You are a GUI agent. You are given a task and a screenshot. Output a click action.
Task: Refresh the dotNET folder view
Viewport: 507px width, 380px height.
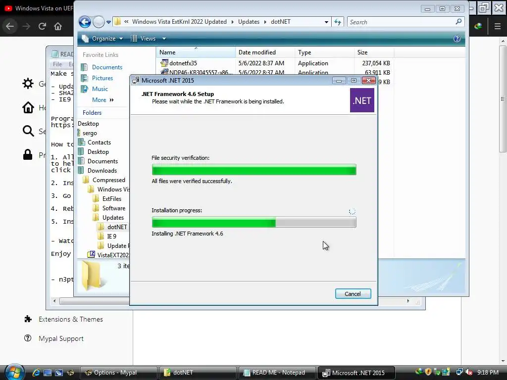(x=338, y=22)
